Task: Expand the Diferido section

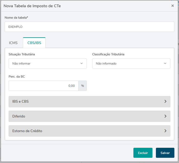Action: 89,116
